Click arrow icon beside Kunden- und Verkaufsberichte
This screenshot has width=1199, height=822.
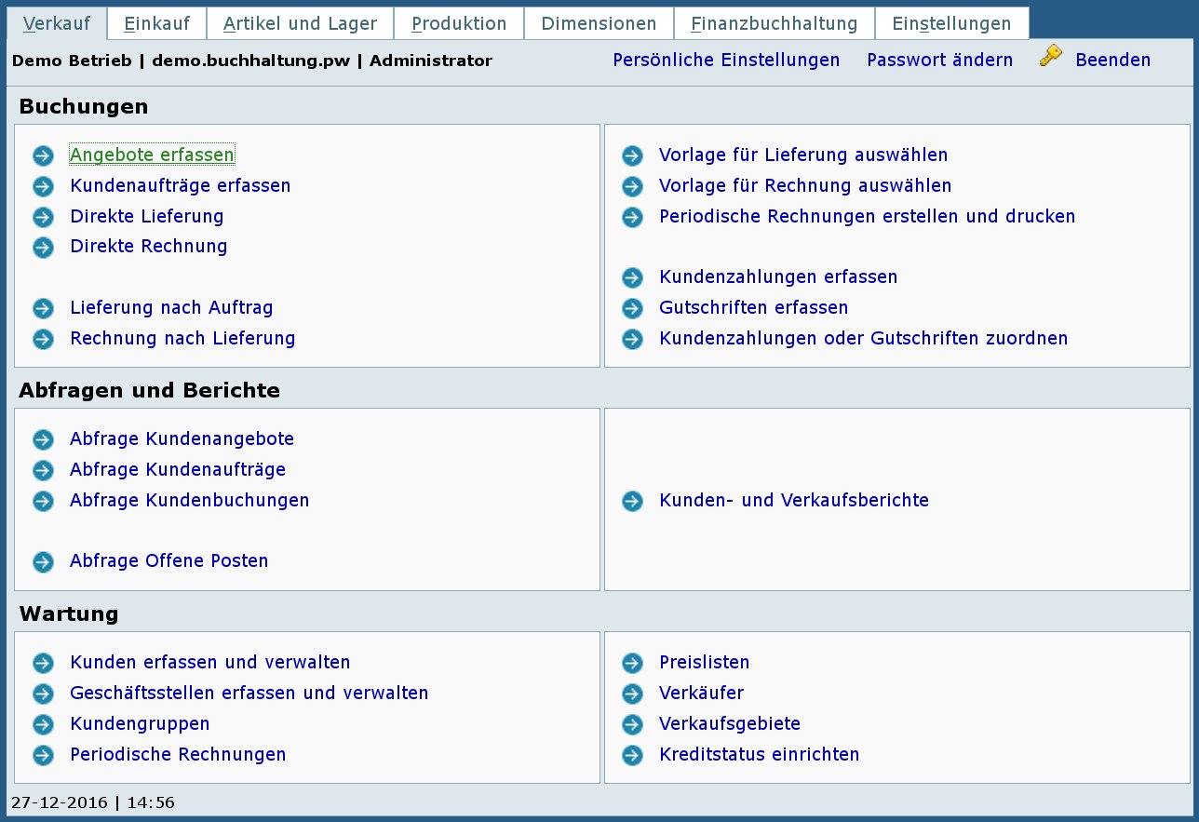tap(633, 501)
